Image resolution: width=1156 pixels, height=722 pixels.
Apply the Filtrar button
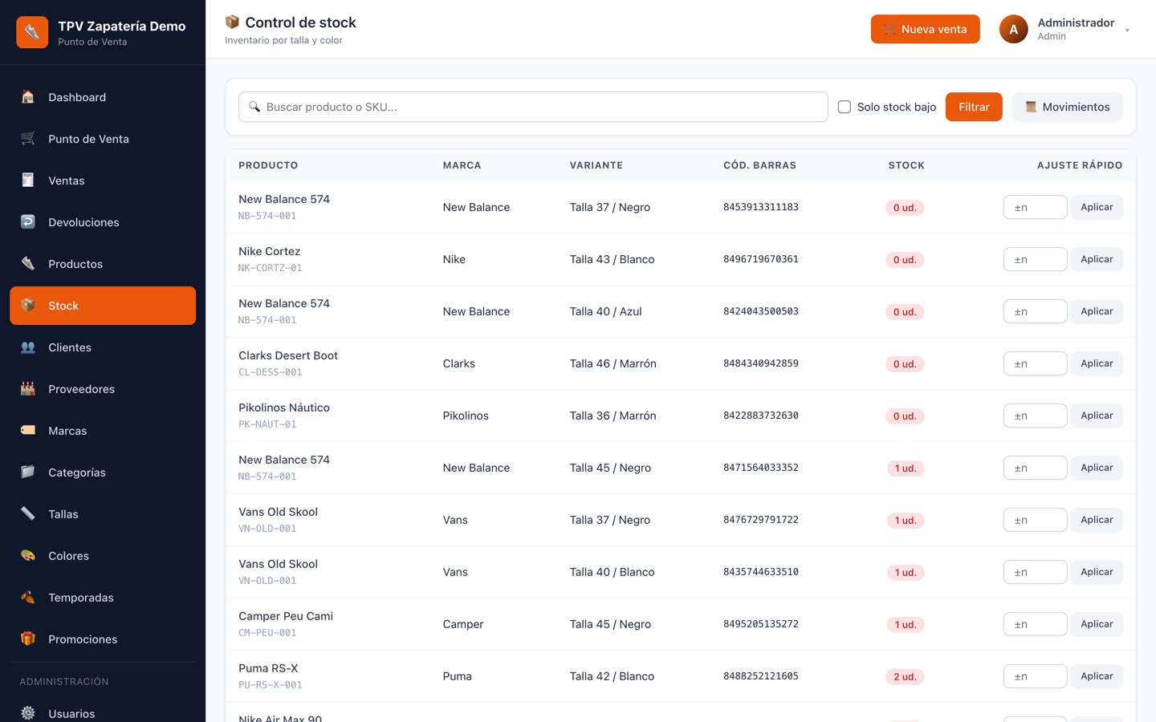(974, 107)
